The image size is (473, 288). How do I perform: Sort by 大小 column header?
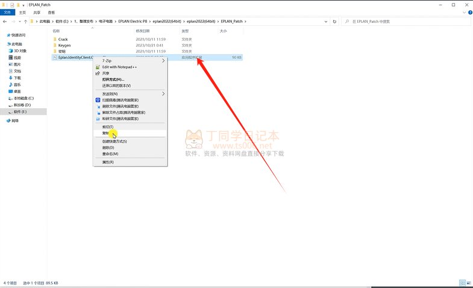(x=223, y=31)
